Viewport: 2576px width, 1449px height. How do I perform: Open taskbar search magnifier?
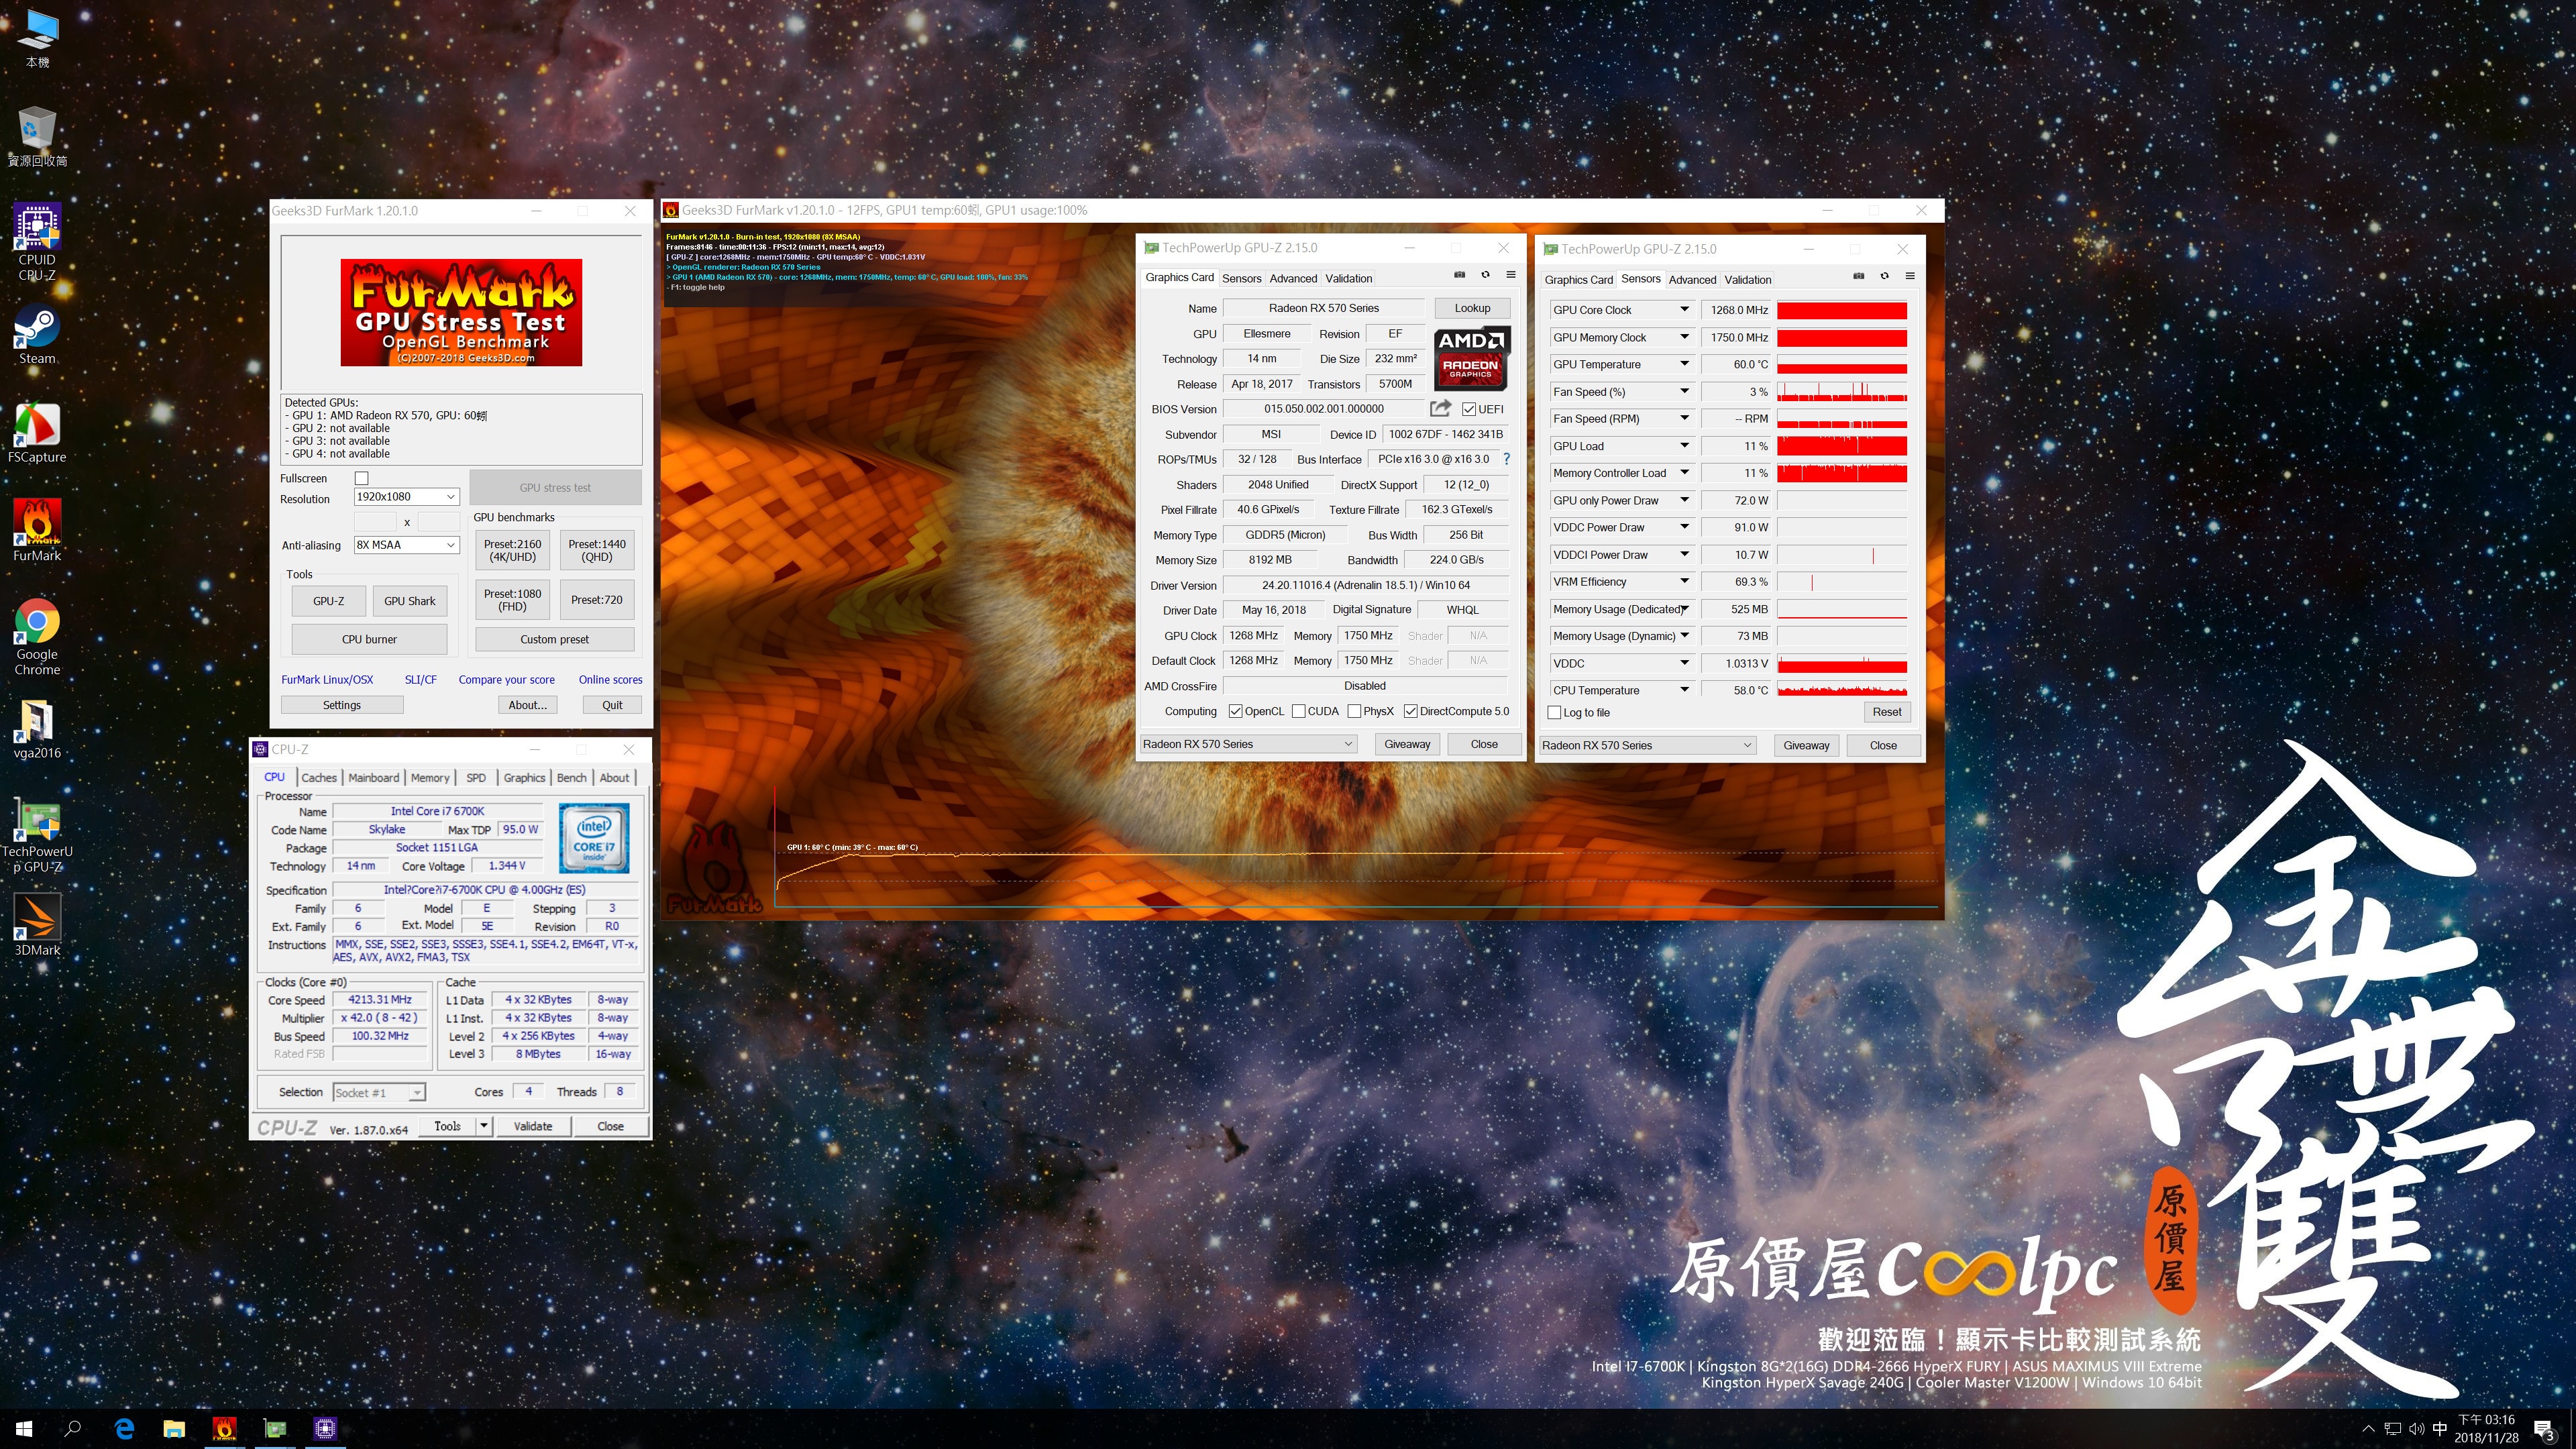point(73,1428)
